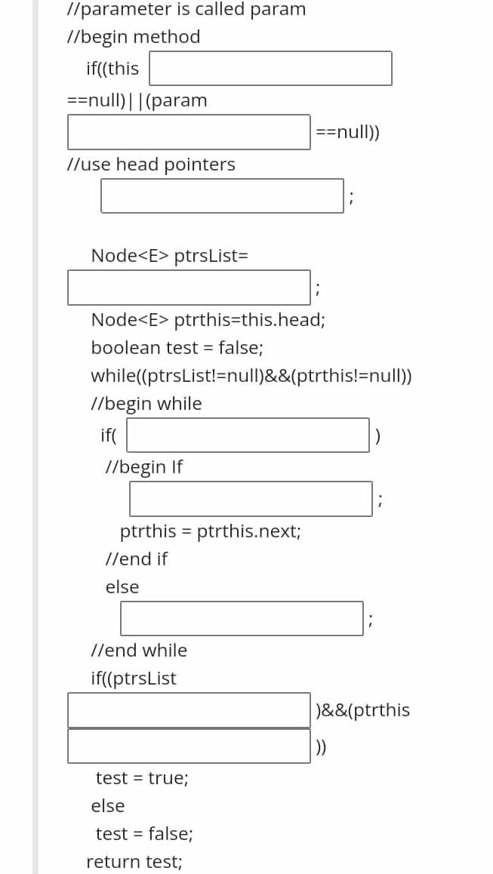Image resolution: width=493 pixels, height=874 pixels.
Task: Select the "test = true;" line
Action: pyautogui.click(x=140, y=777)
